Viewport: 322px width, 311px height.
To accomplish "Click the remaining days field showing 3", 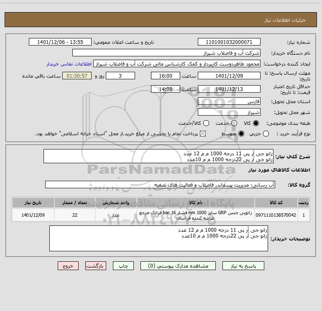I will pyautogui.click(x=120, y=76).
